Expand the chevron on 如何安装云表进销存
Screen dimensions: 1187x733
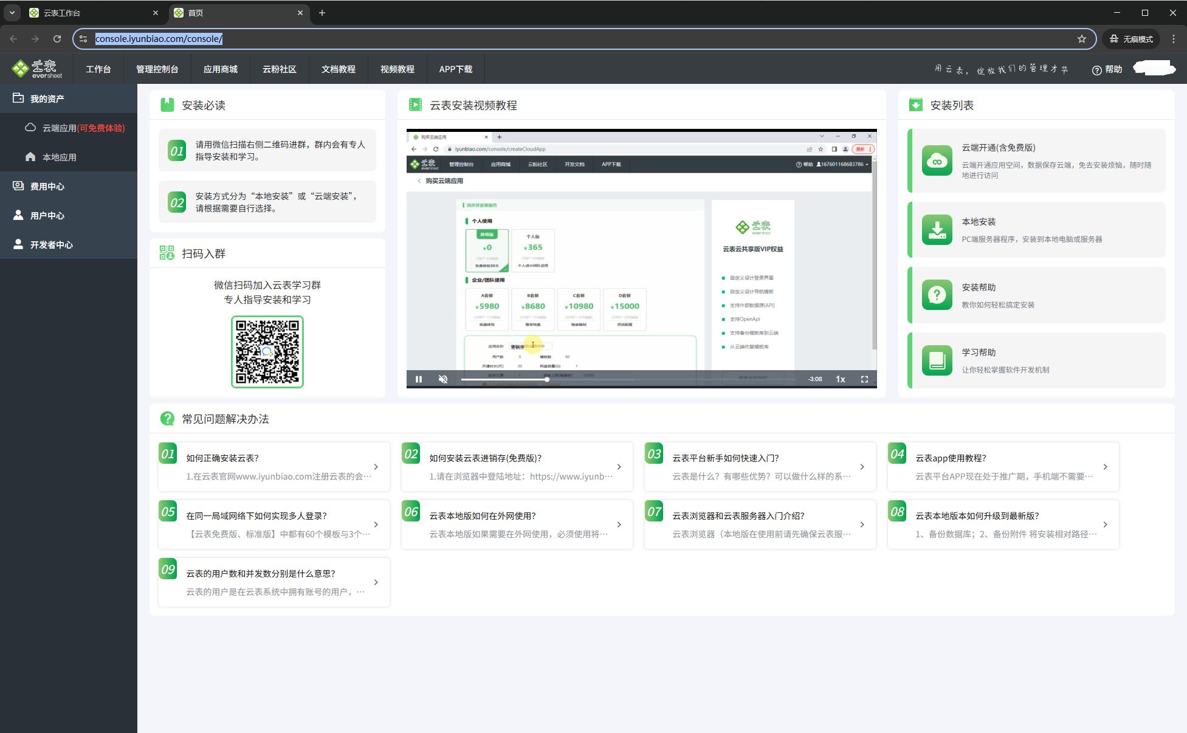coord(619,467)
